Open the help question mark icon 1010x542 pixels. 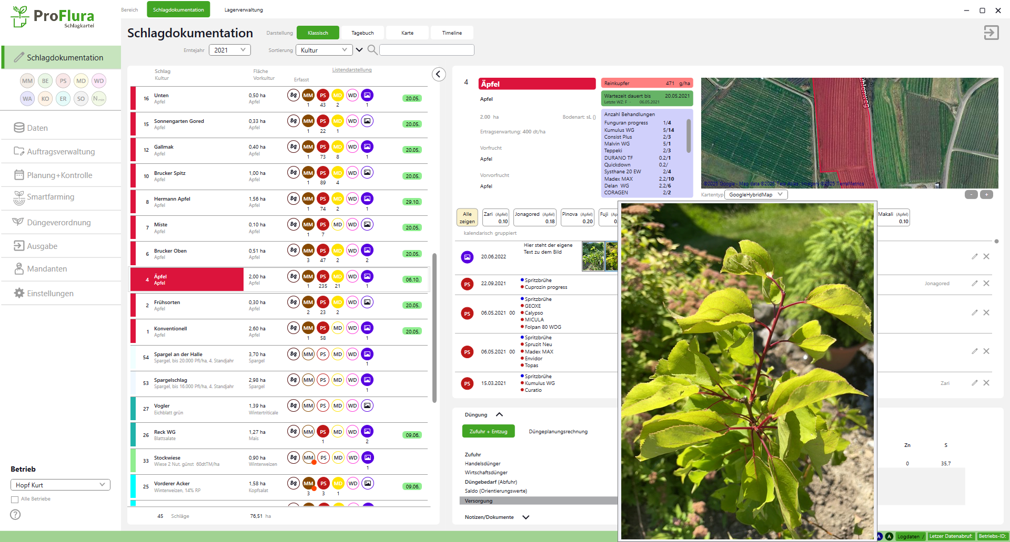pyautogui.click(x=16, y=515)
